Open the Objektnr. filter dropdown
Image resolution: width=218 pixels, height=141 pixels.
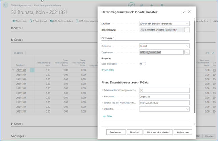[x=164, y=109]
